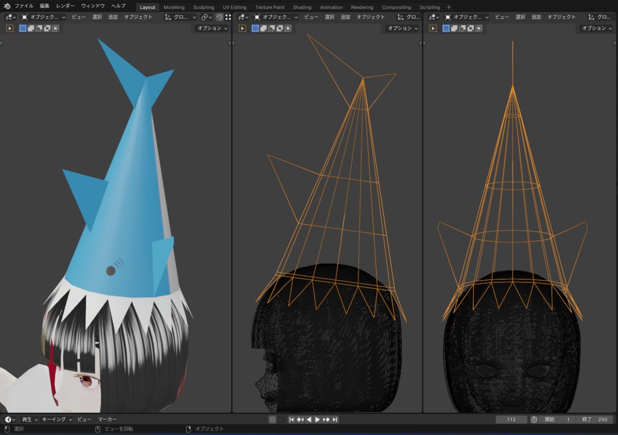
Task: Jump to the end frame button
Action: coord(335,420)
